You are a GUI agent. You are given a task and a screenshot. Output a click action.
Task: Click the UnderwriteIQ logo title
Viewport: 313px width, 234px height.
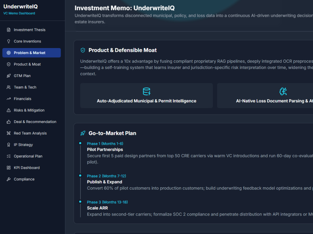(21, 7)
